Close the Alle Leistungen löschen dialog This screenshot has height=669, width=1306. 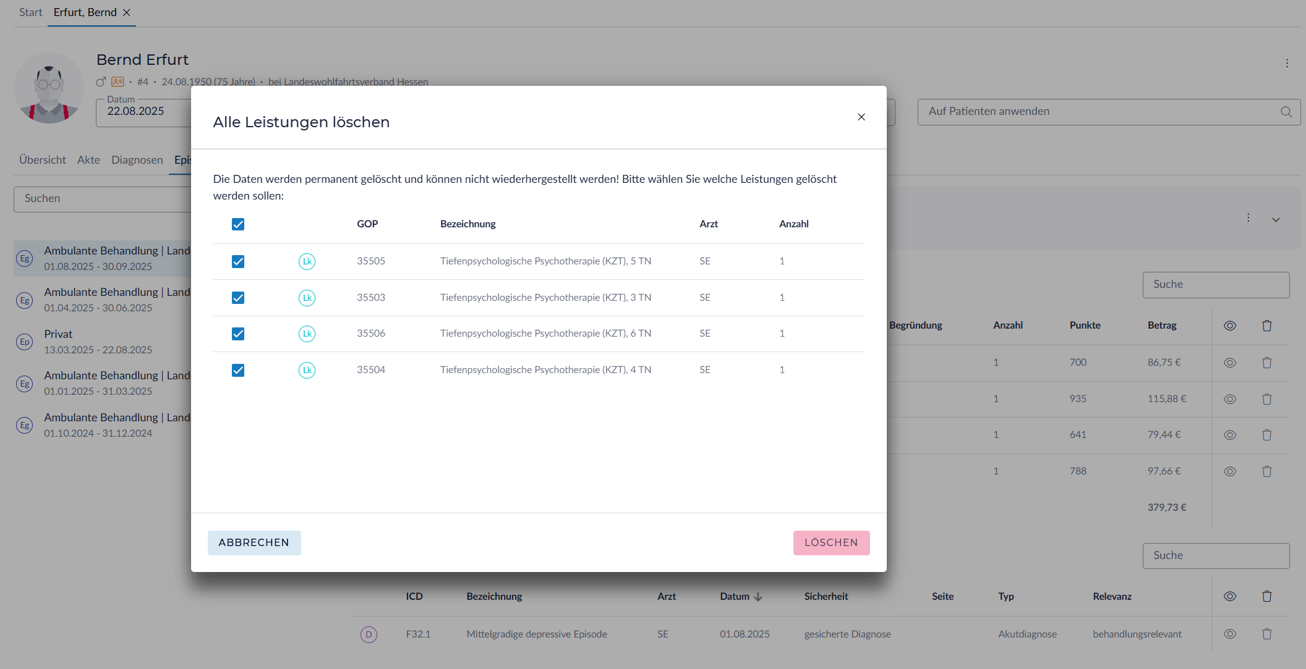(x=861, y=117)
